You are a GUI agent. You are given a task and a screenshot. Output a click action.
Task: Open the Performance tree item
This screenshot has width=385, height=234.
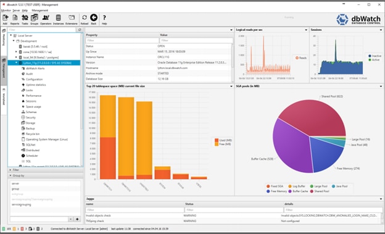point(33,96)
